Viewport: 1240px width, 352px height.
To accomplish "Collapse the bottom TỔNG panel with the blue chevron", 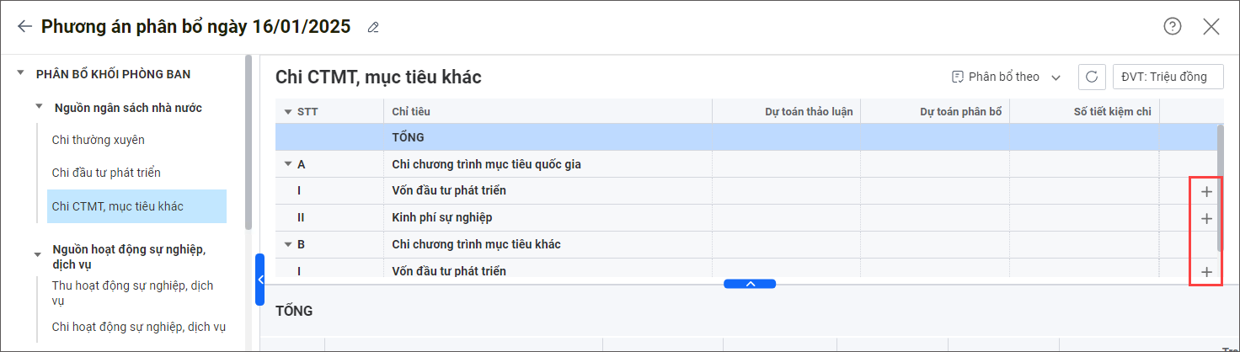I will click(x=750, y=284).
